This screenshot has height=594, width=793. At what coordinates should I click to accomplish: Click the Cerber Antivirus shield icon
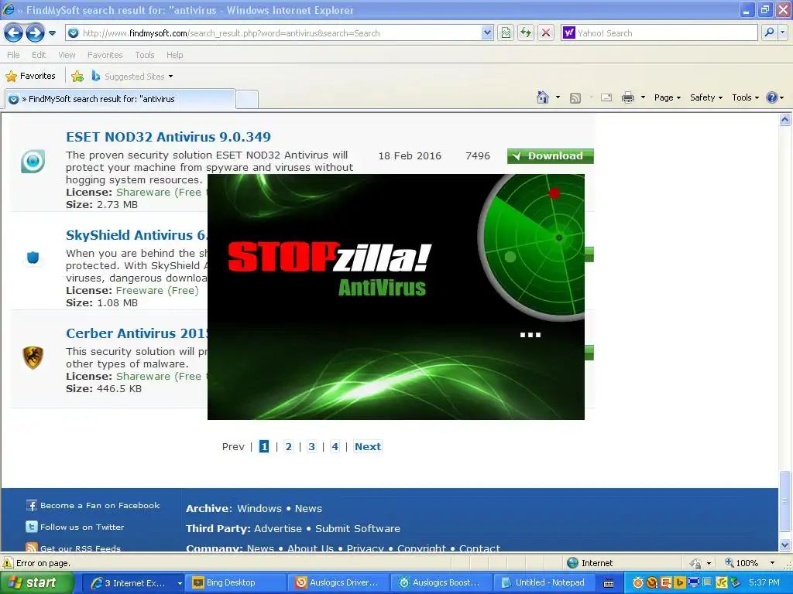pyautogui.click(x=33, y=357)
